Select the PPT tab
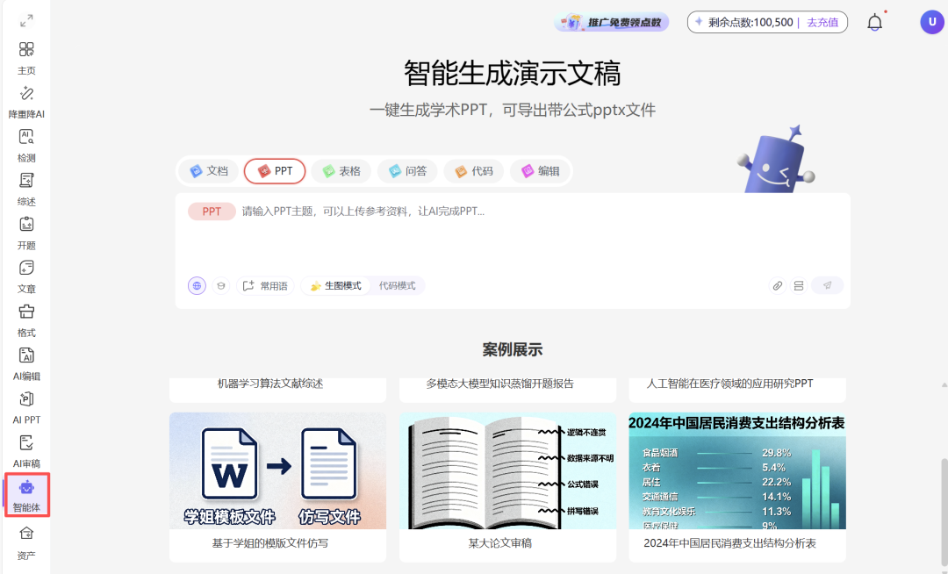948x574 pixels. pos(275,171)
